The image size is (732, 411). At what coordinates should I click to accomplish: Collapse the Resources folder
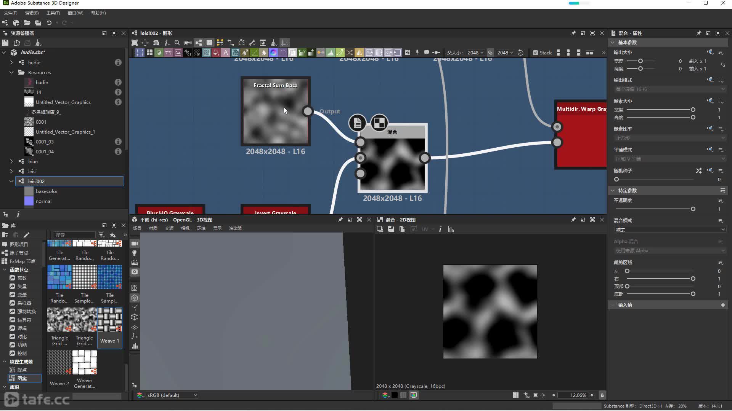click(x=11, y=72)
